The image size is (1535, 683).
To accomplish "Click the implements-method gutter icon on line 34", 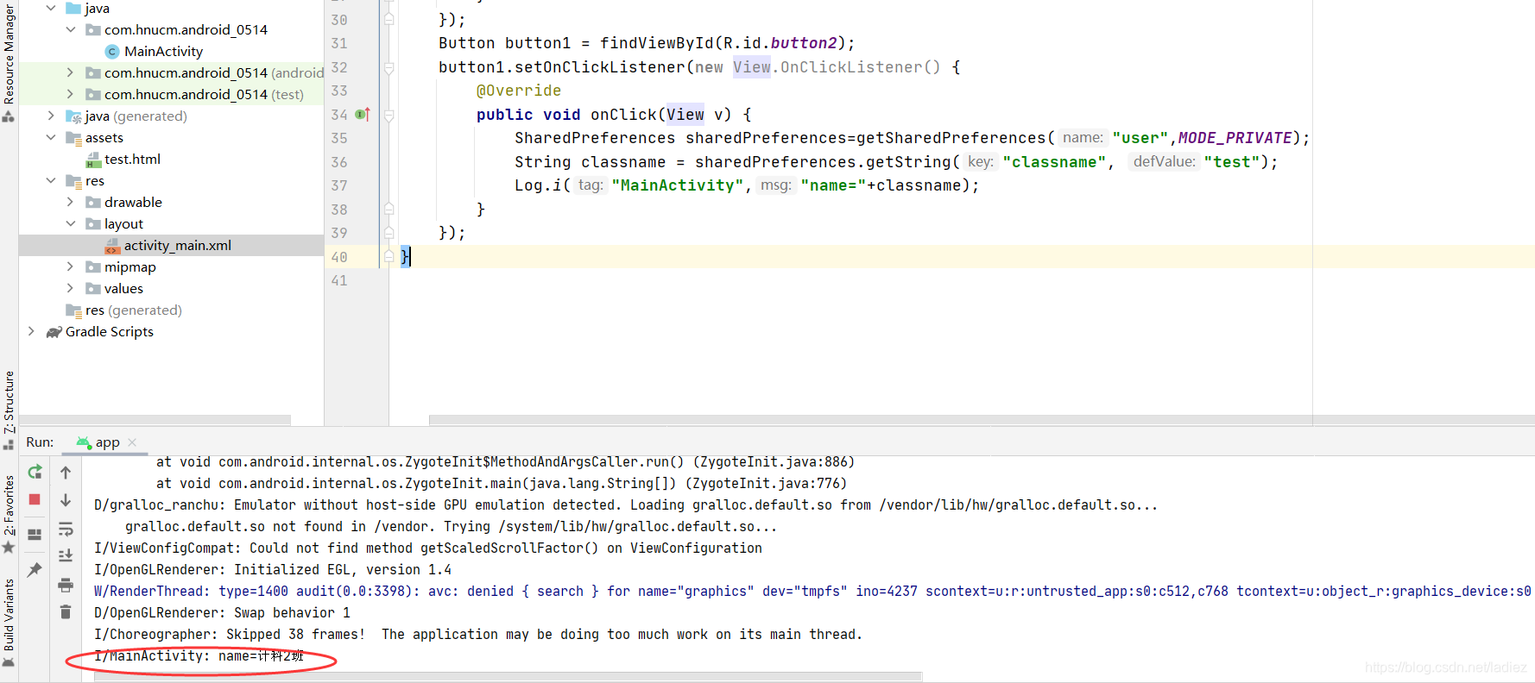I will tap(363, 114).
